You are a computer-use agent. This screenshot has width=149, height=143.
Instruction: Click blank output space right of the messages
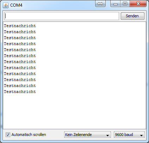pyautogui.click(x=91, y=59)
